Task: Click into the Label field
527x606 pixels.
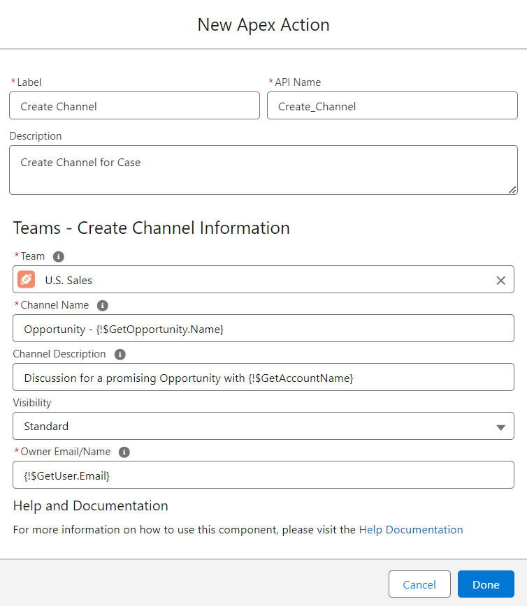Action: click(135, 105)
